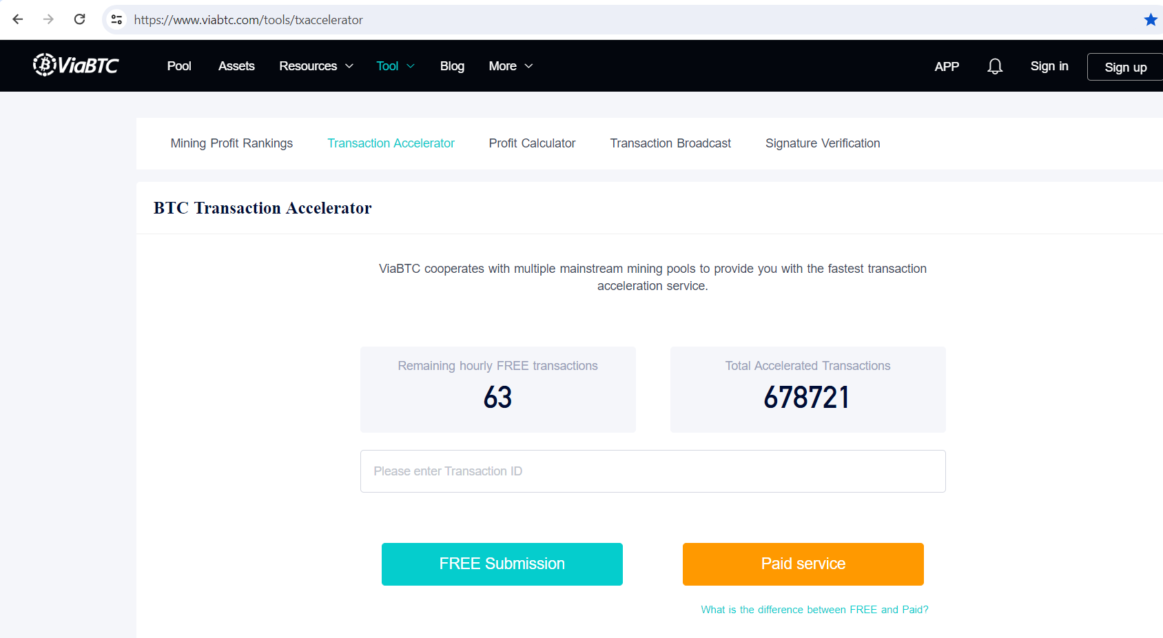Click the Sign up button
This screenshot has width=1163, height=638.
pyautogui.click(x=1125, y=67)
